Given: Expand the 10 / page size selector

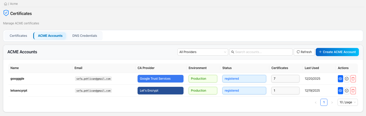Looking at the screenshot, I should tap(347, 102).
